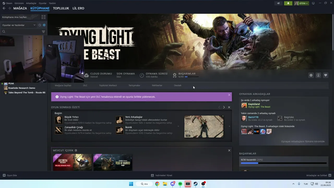
Task: Select Tales Beyond The Tomb - Route 86
Action: (x=27, y=92)
